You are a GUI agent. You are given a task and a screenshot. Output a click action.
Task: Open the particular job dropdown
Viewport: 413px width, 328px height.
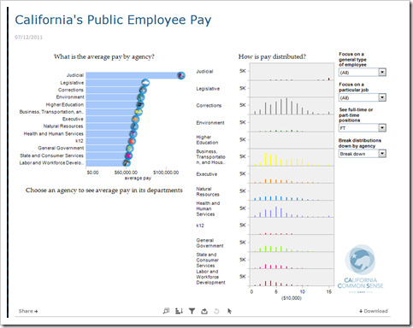point(363,97)
